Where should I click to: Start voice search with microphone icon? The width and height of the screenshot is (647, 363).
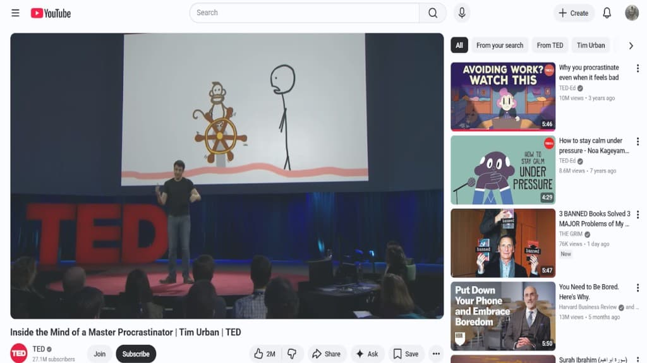pyautogui.click(x=462, y=13)
